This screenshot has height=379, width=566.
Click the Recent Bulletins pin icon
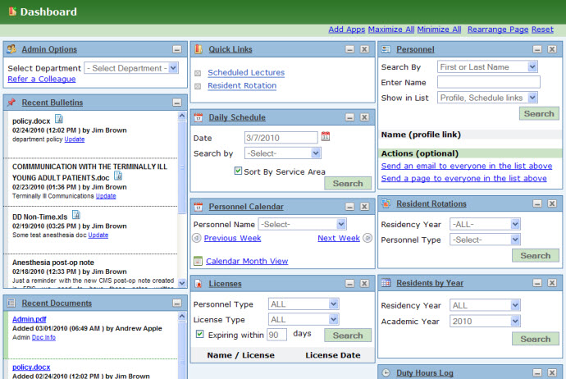(x=11, y=103)
